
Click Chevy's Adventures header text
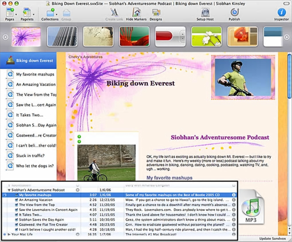(x=86, y=57)
